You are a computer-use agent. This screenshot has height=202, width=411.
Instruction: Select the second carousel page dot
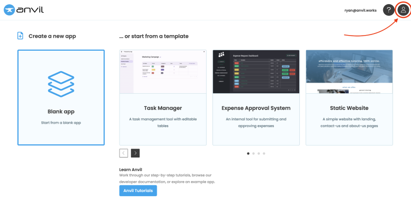[254, 154]
